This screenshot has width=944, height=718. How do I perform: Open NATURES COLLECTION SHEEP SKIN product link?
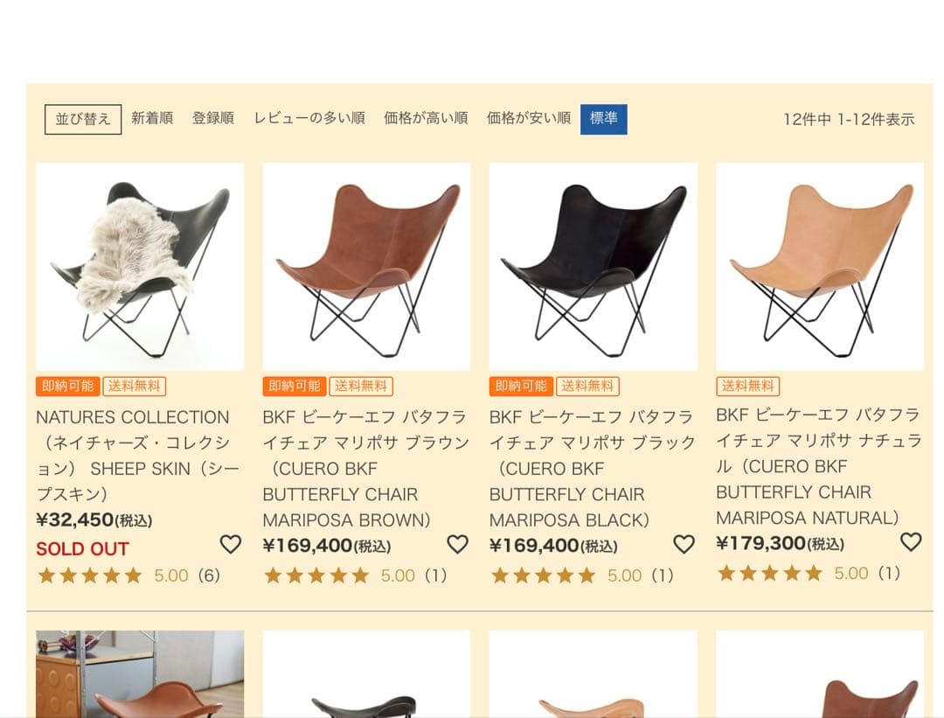point(138,456)
